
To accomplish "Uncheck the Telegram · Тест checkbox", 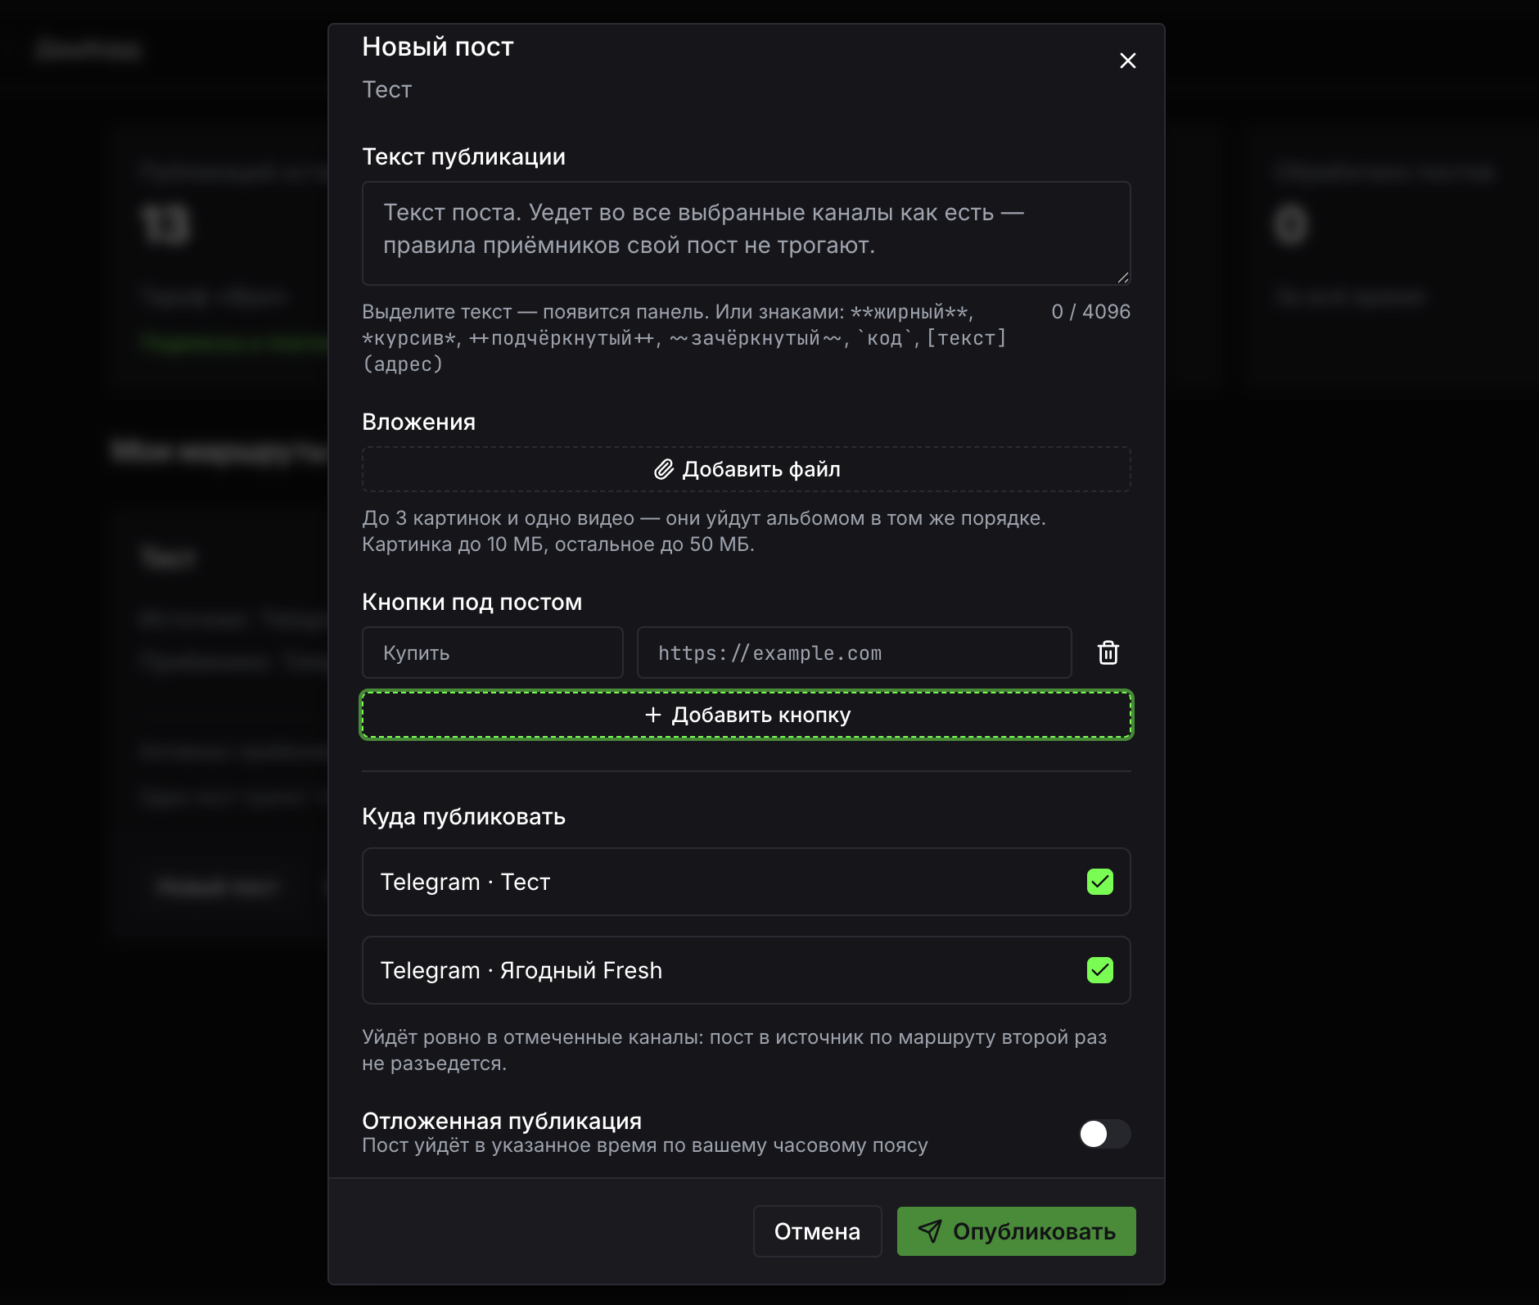I will click(1099, 882).
